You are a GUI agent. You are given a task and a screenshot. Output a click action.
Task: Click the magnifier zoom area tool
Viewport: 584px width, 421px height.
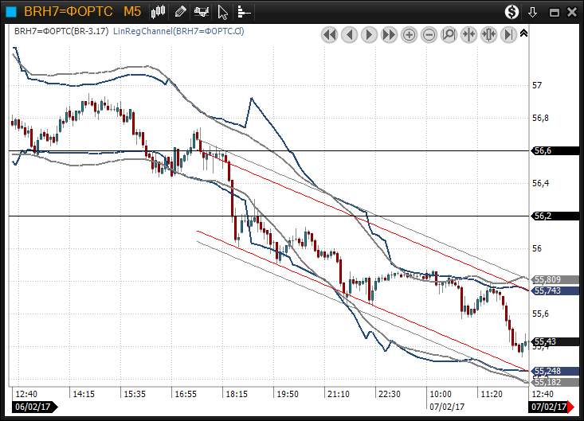tap(449, 34)
